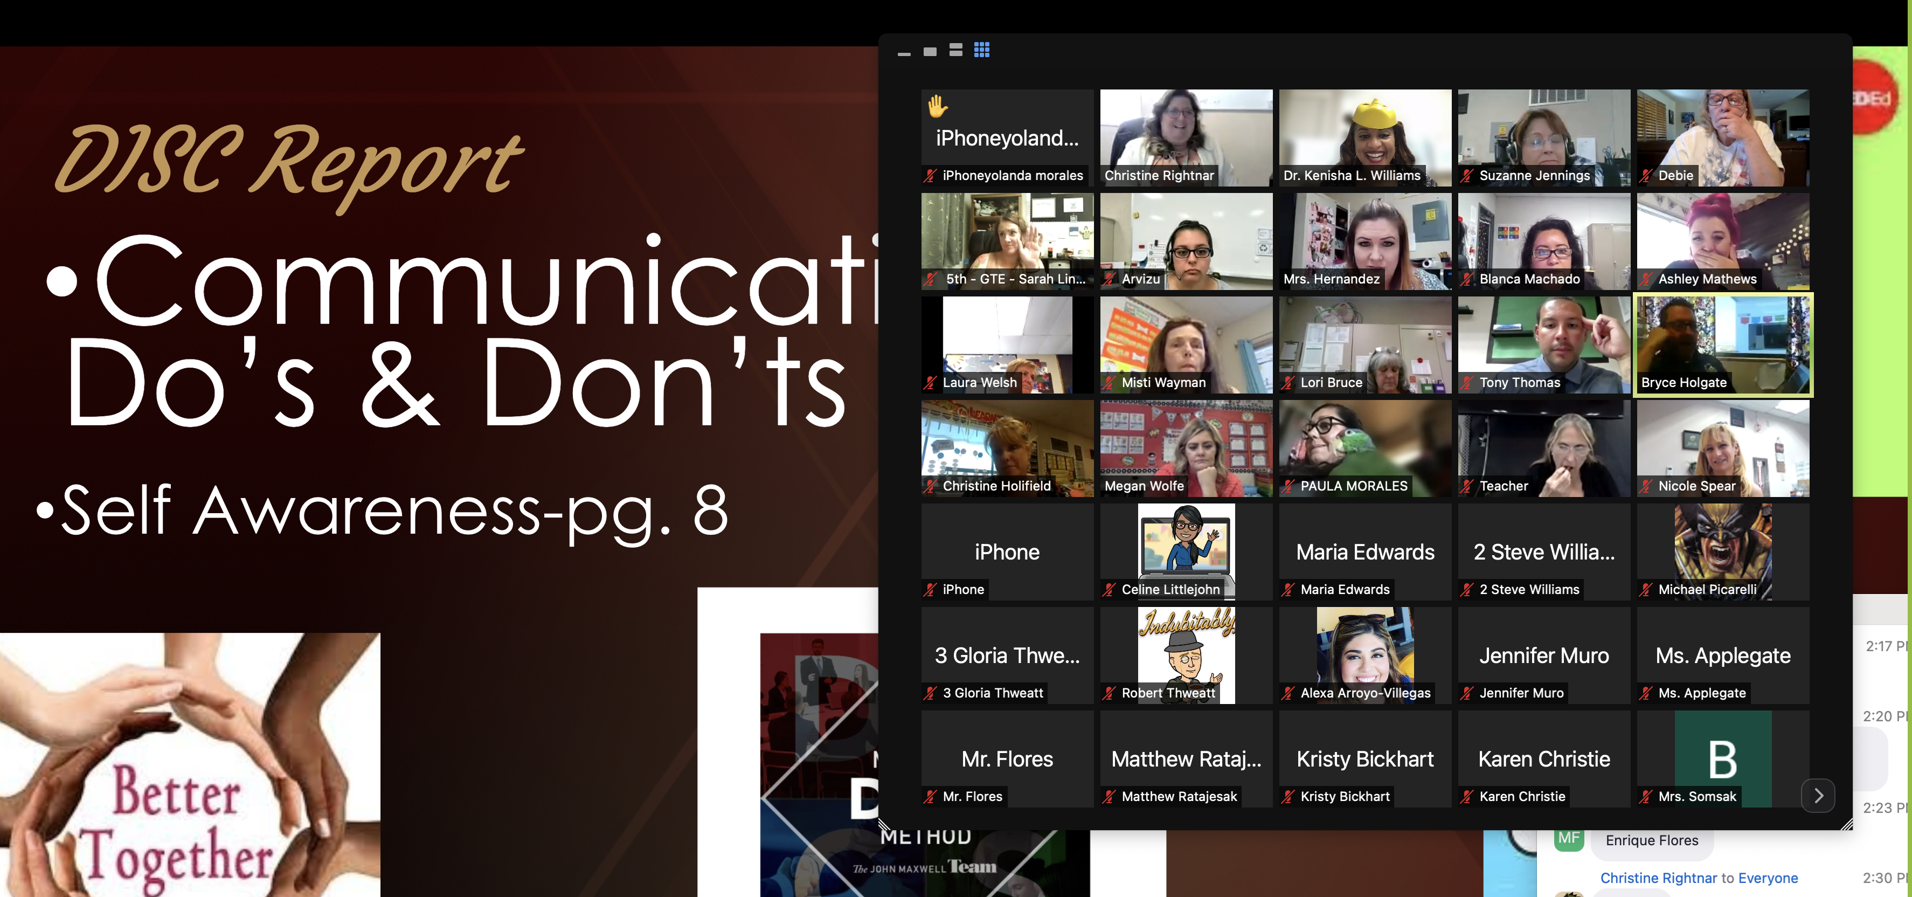Click muted mic icon next to Suzanne Jennings

(x=1467, y=176)
